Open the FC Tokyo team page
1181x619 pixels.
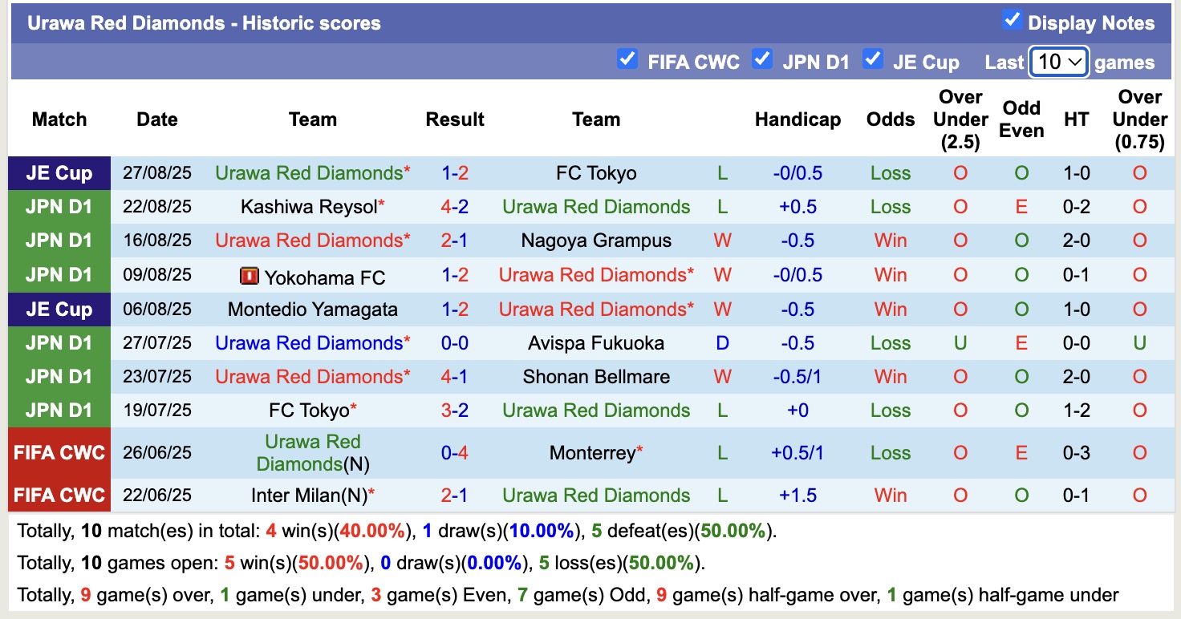click(x=595, y=172)
